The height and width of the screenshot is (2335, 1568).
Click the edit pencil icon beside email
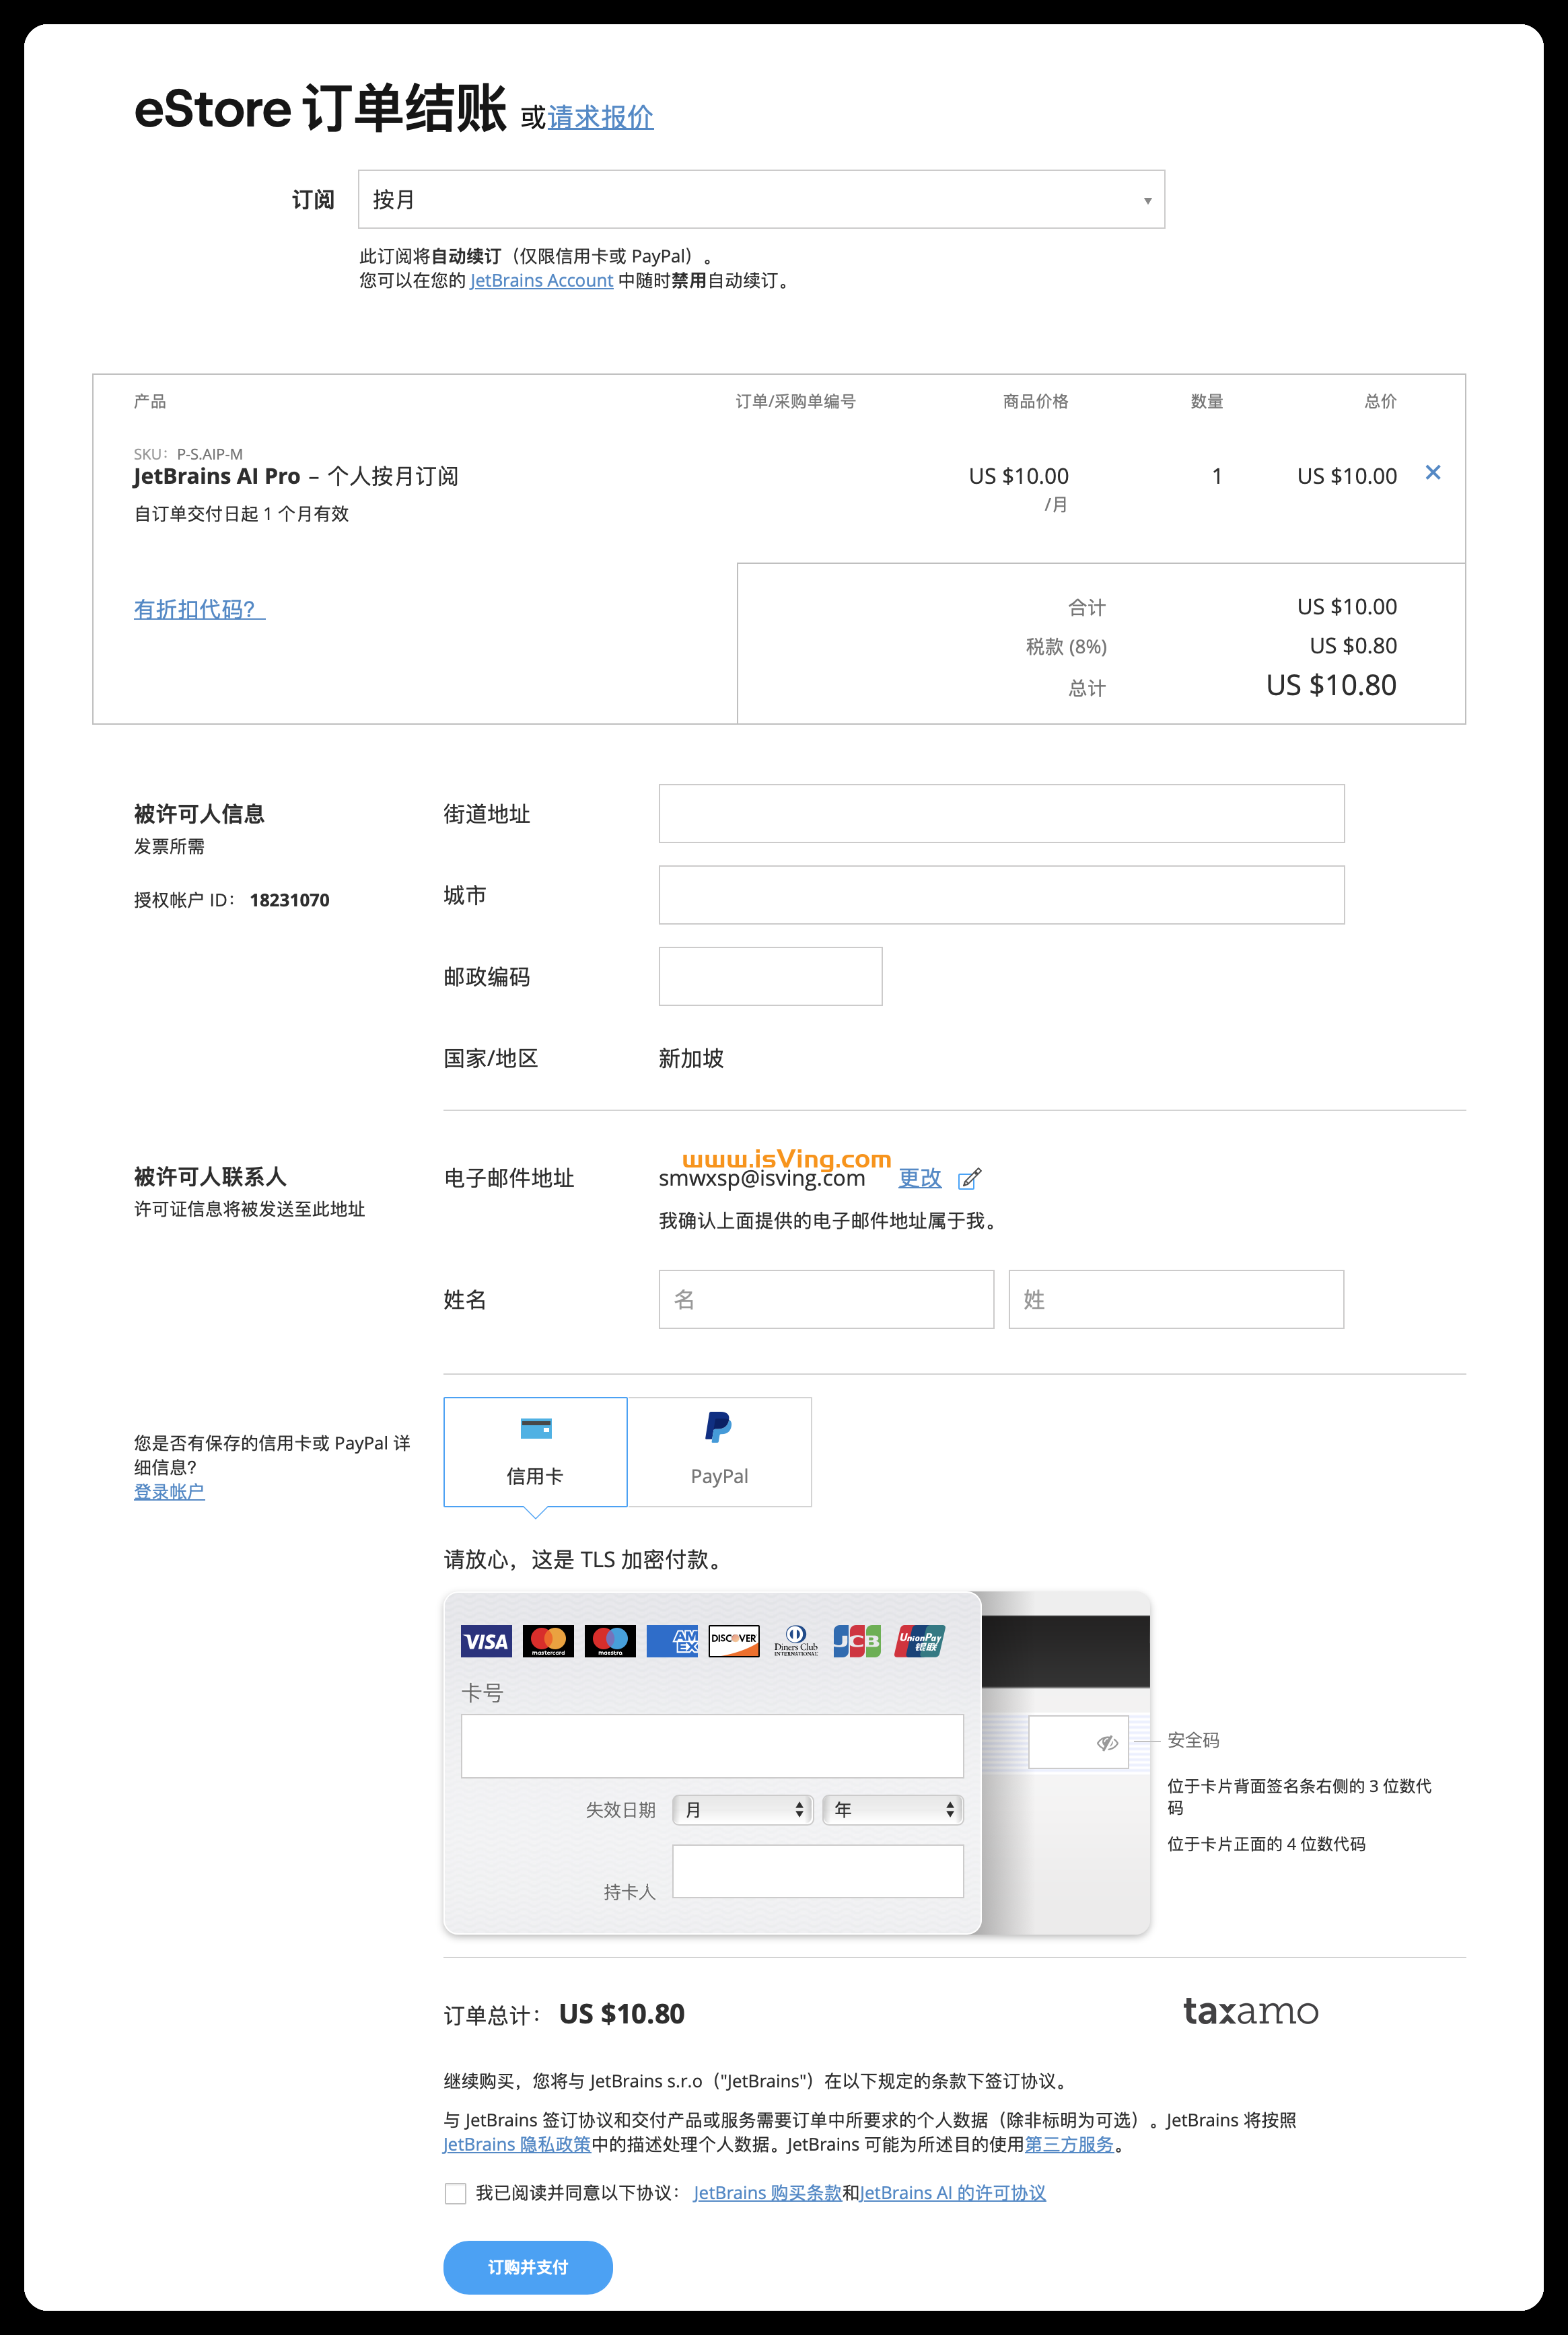(x=969, y=1178)
